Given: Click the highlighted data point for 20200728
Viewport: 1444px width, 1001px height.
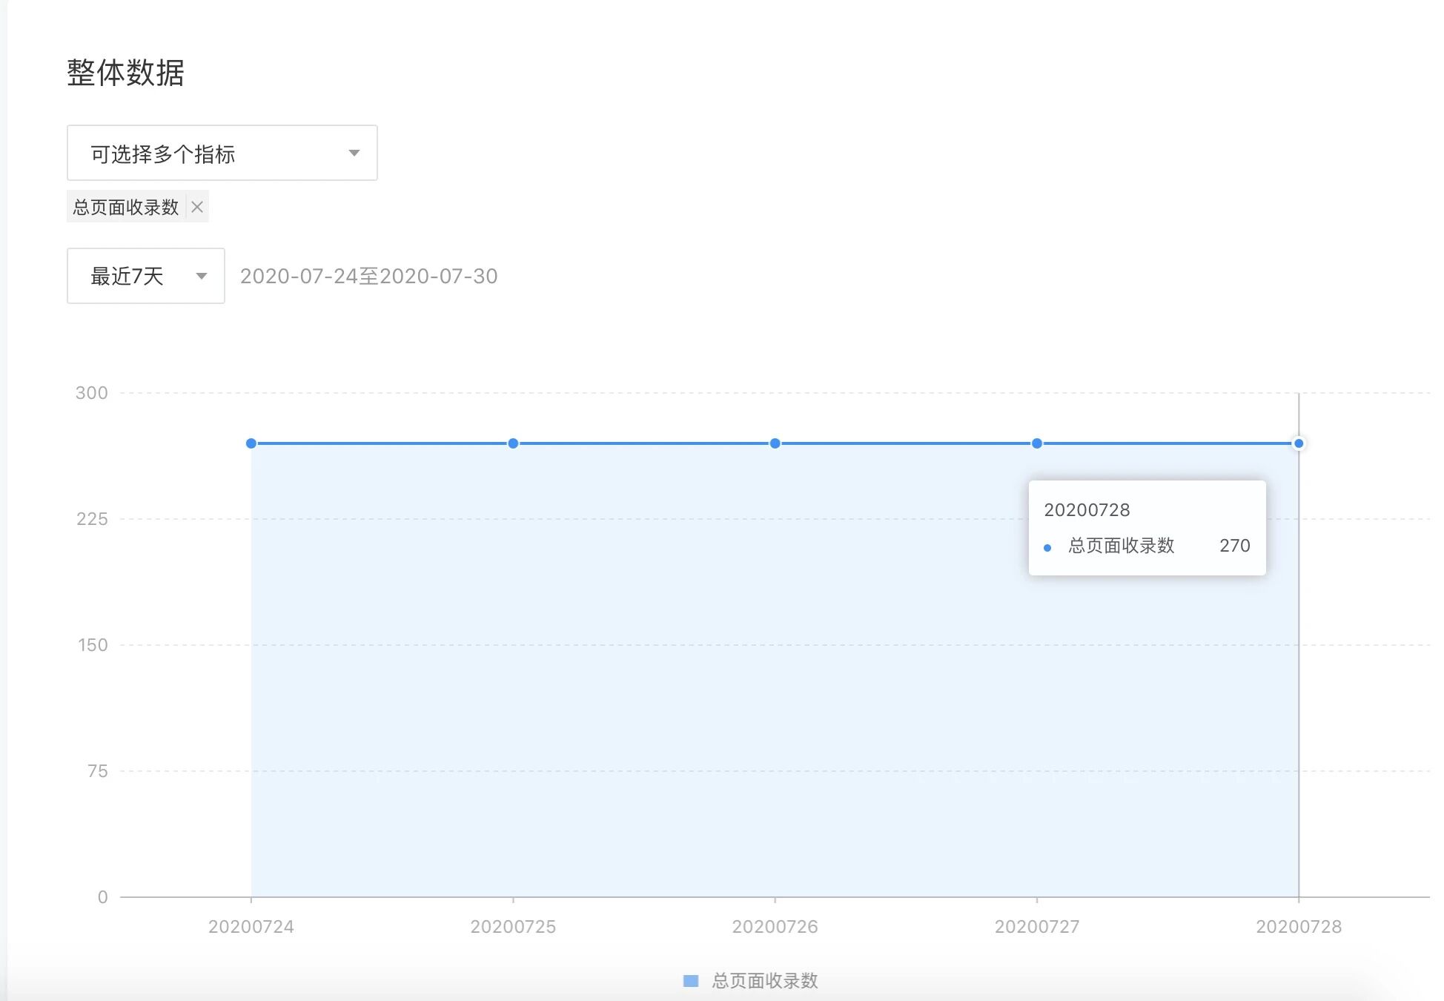Looking at the screenshot, I should (1299, 443).
